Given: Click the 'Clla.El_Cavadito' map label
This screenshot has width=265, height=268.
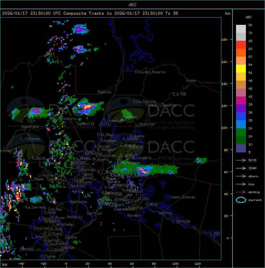Looking at the screenshot, I should pyautogui.click(x=161, y=105).
